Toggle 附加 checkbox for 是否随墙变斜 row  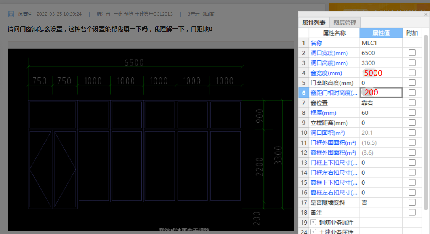[412, 202]
